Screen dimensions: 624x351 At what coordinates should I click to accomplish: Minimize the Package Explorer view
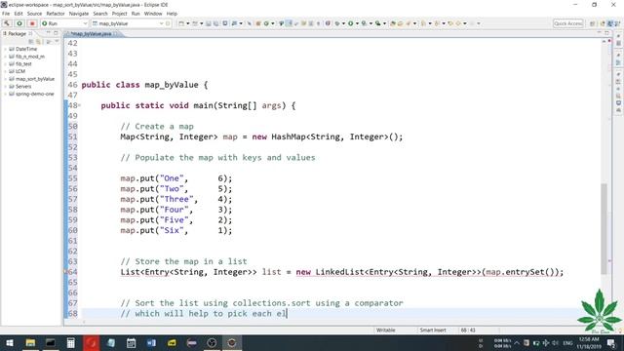click(x=48, y=33)
